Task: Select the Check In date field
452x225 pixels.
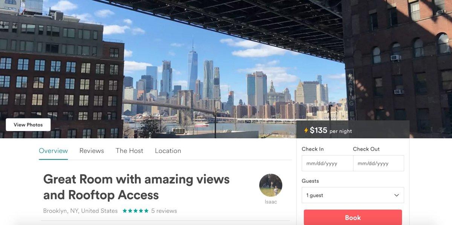Action: point(327,163)
